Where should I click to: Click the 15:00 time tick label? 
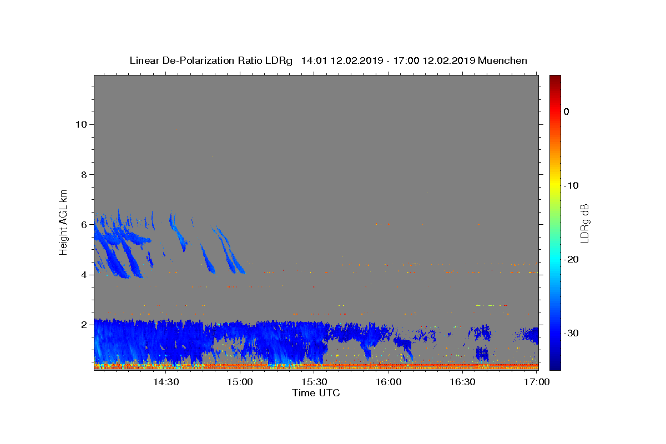tap(240, 382)
